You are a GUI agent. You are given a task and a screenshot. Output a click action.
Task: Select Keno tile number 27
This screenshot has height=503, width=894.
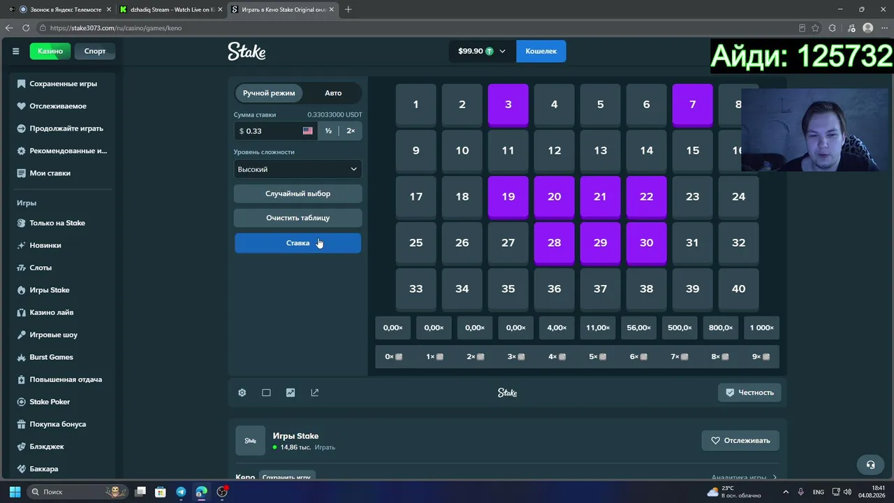508,242
